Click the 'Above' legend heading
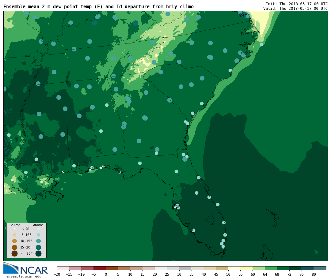This screenshot has height=280, width=331. [38, 225]
